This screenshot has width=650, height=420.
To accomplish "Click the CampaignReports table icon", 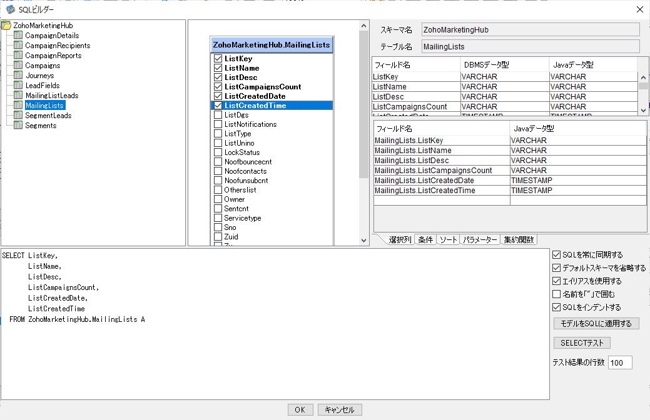I will click(x=18, y=55).
